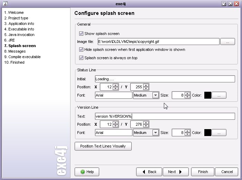Toggle Splash screen is always on top
The height and width of the screenshot is (180, 242).
[x=81, y=58]
